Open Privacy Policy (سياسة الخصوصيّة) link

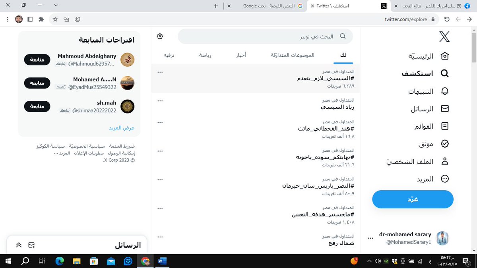(x=87, y=146)
